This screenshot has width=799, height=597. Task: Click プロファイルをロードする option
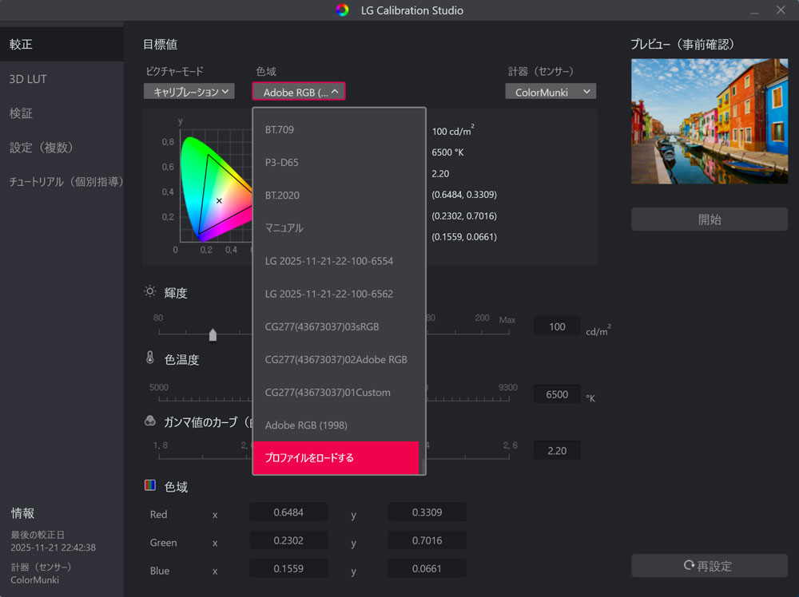(336, 458)
